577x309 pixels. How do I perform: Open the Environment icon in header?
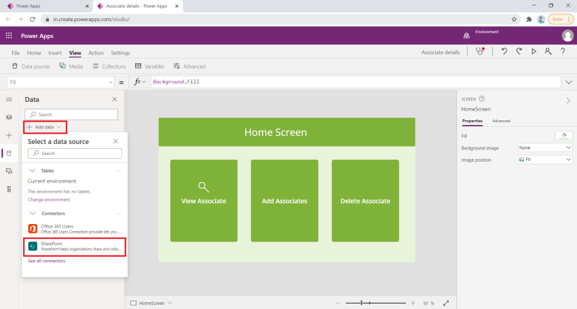[466, 36]
